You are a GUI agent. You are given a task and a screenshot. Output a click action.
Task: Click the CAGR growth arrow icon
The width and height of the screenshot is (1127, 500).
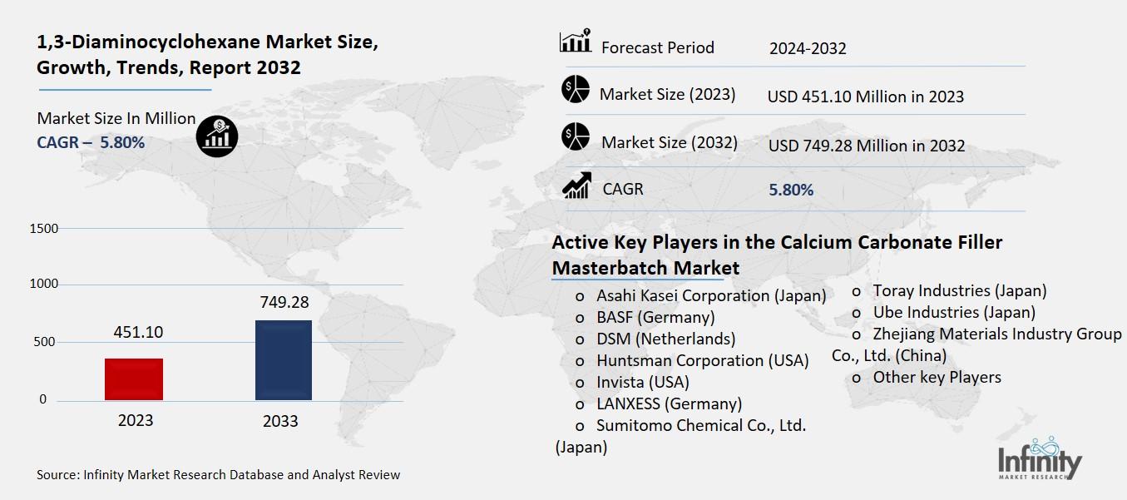576,185
